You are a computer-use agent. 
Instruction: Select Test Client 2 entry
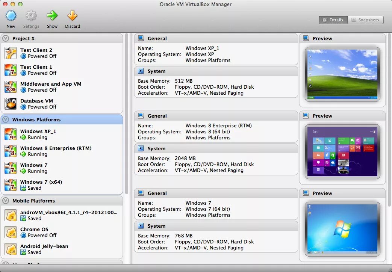pyautogui.click(x=62, y=53)
